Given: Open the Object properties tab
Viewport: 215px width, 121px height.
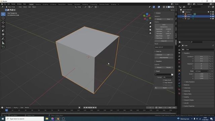Looking at the screenshot, I should tap(179, 71).
